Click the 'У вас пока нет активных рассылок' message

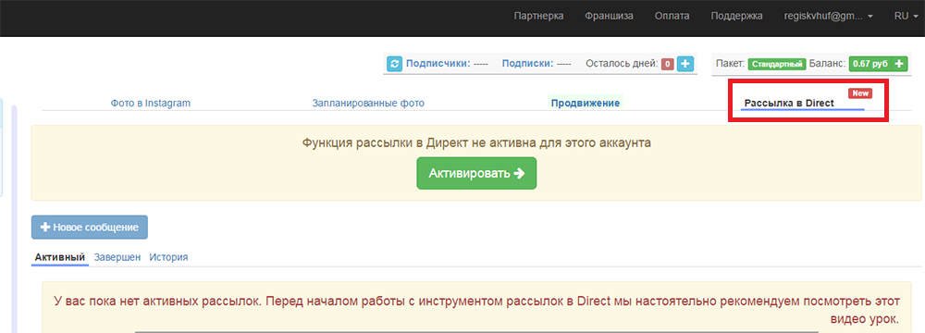click(476, 310)
